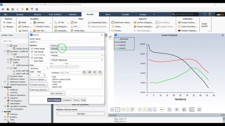Click the translate view icon in graphics toolbar
Screen dimensions: 225x126
point(117,110)
